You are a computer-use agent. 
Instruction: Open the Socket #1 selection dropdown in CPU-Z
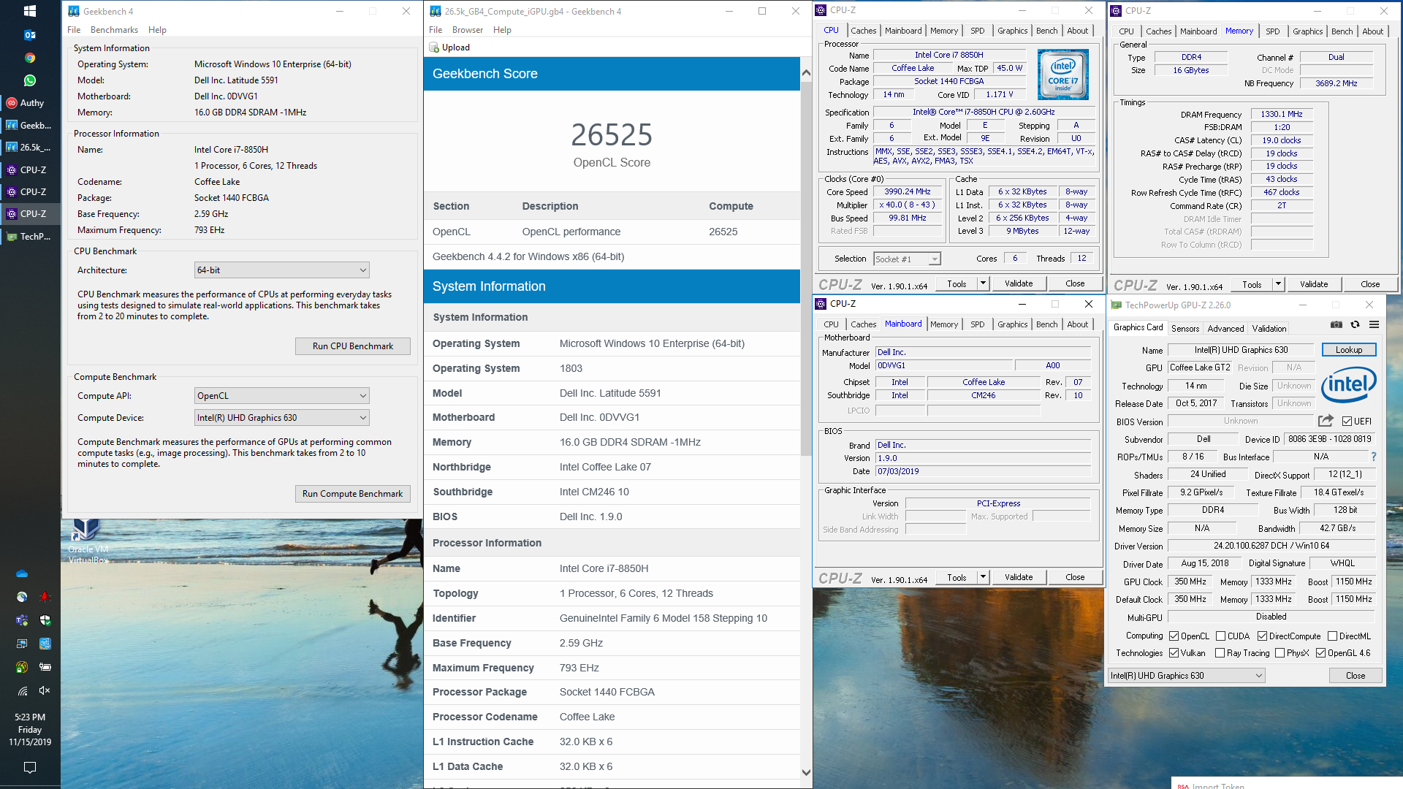(907, 259)
